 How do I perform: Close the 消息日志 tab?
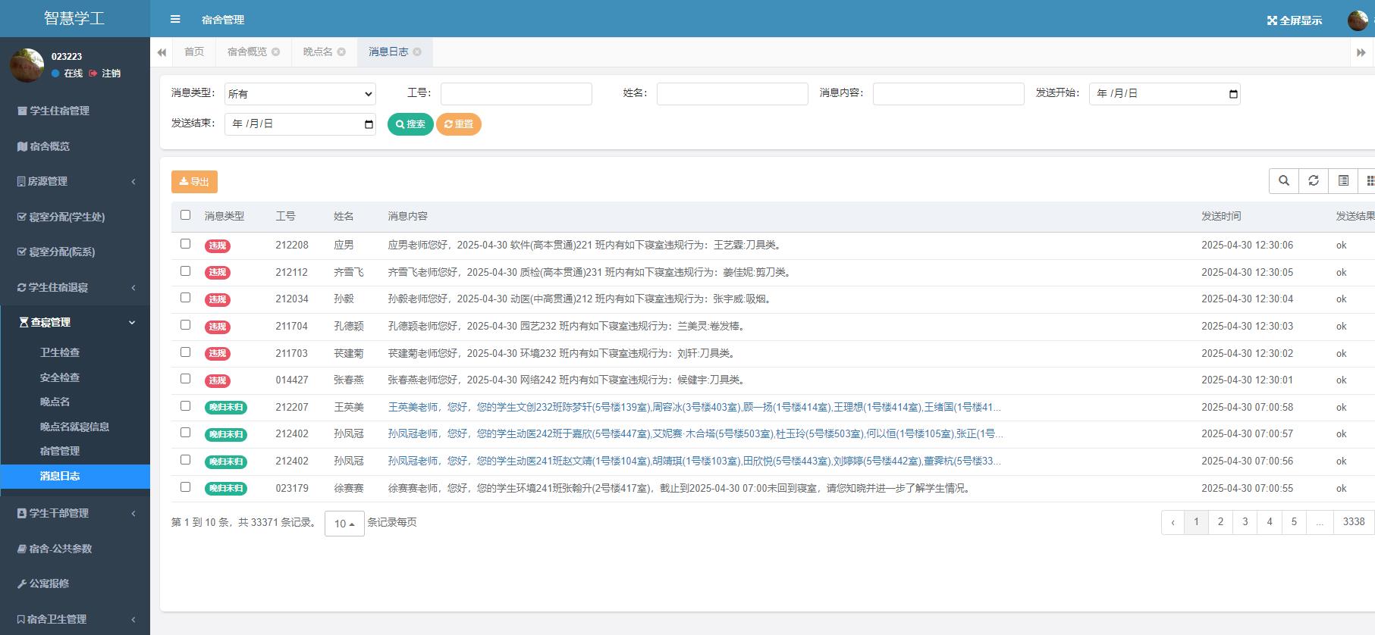pyautogui.click(x=417, y=52)
